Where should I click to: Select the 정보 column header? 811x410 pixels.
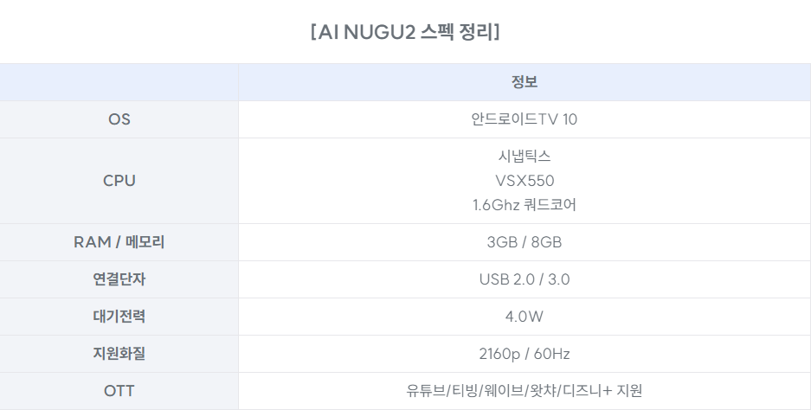[525, 82]
